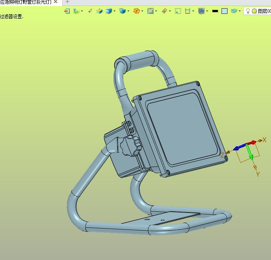Screen dimensions: 271x260
Task: Click the black line color swatch
Action: pos(215,11)
